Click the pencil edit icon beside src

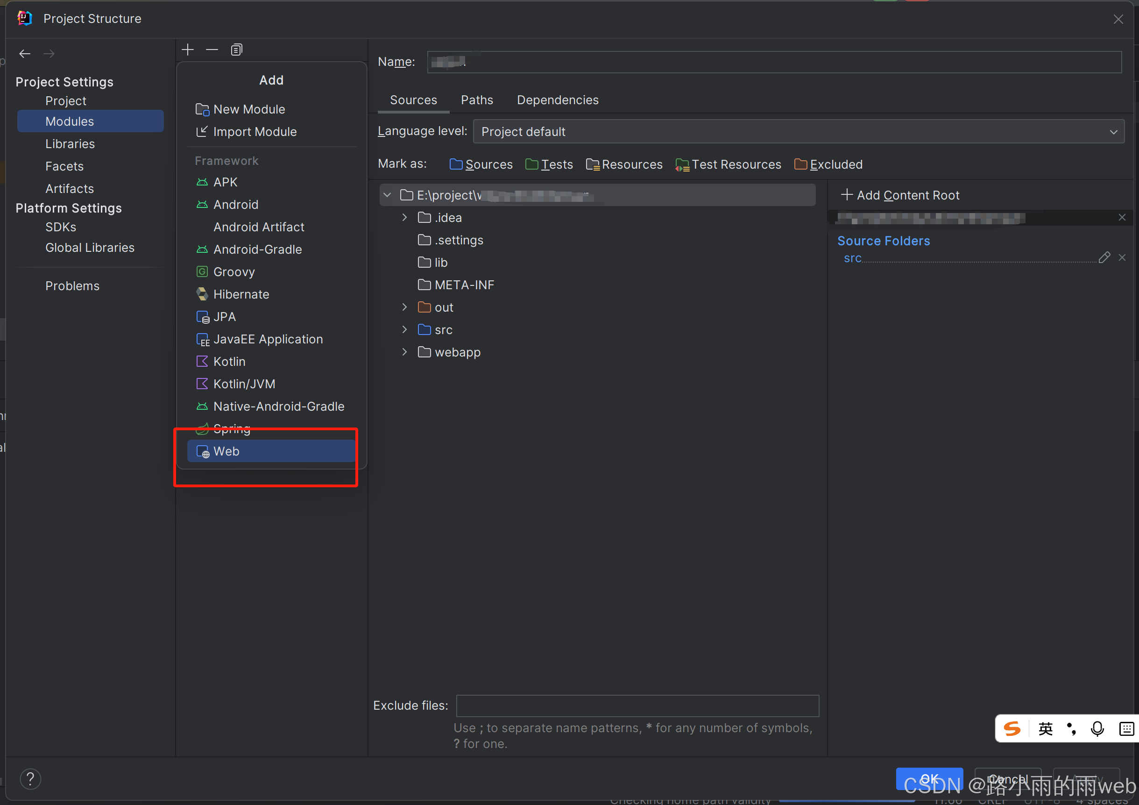[1104, 257]
